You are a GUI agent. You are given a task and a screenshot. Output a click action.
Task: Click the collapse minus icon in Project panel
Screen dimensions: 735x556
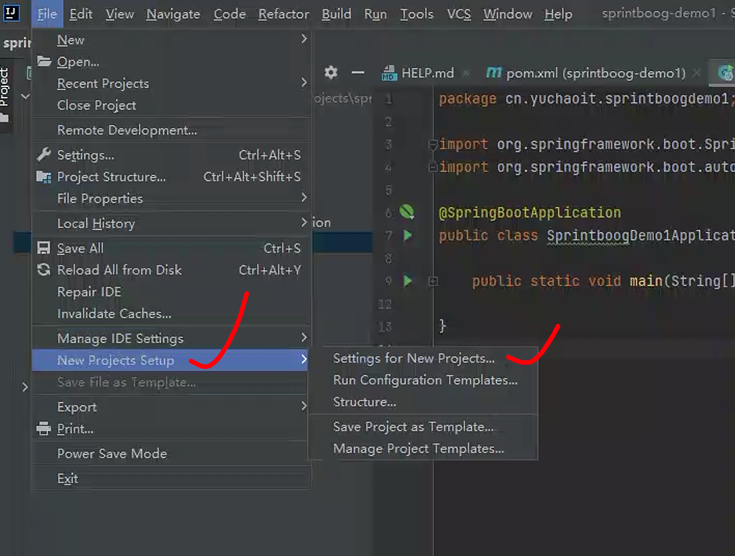click(358, 72)
